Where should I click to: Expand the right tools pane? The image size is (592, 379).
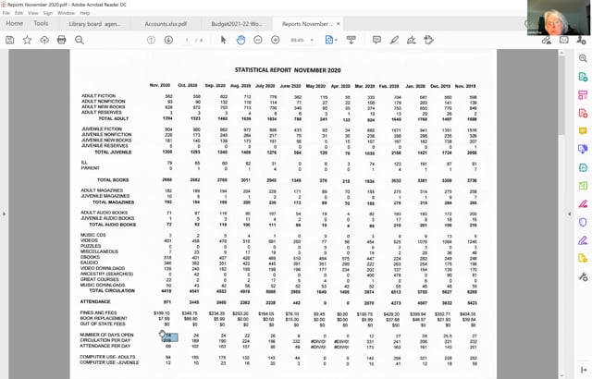point(584,370)
